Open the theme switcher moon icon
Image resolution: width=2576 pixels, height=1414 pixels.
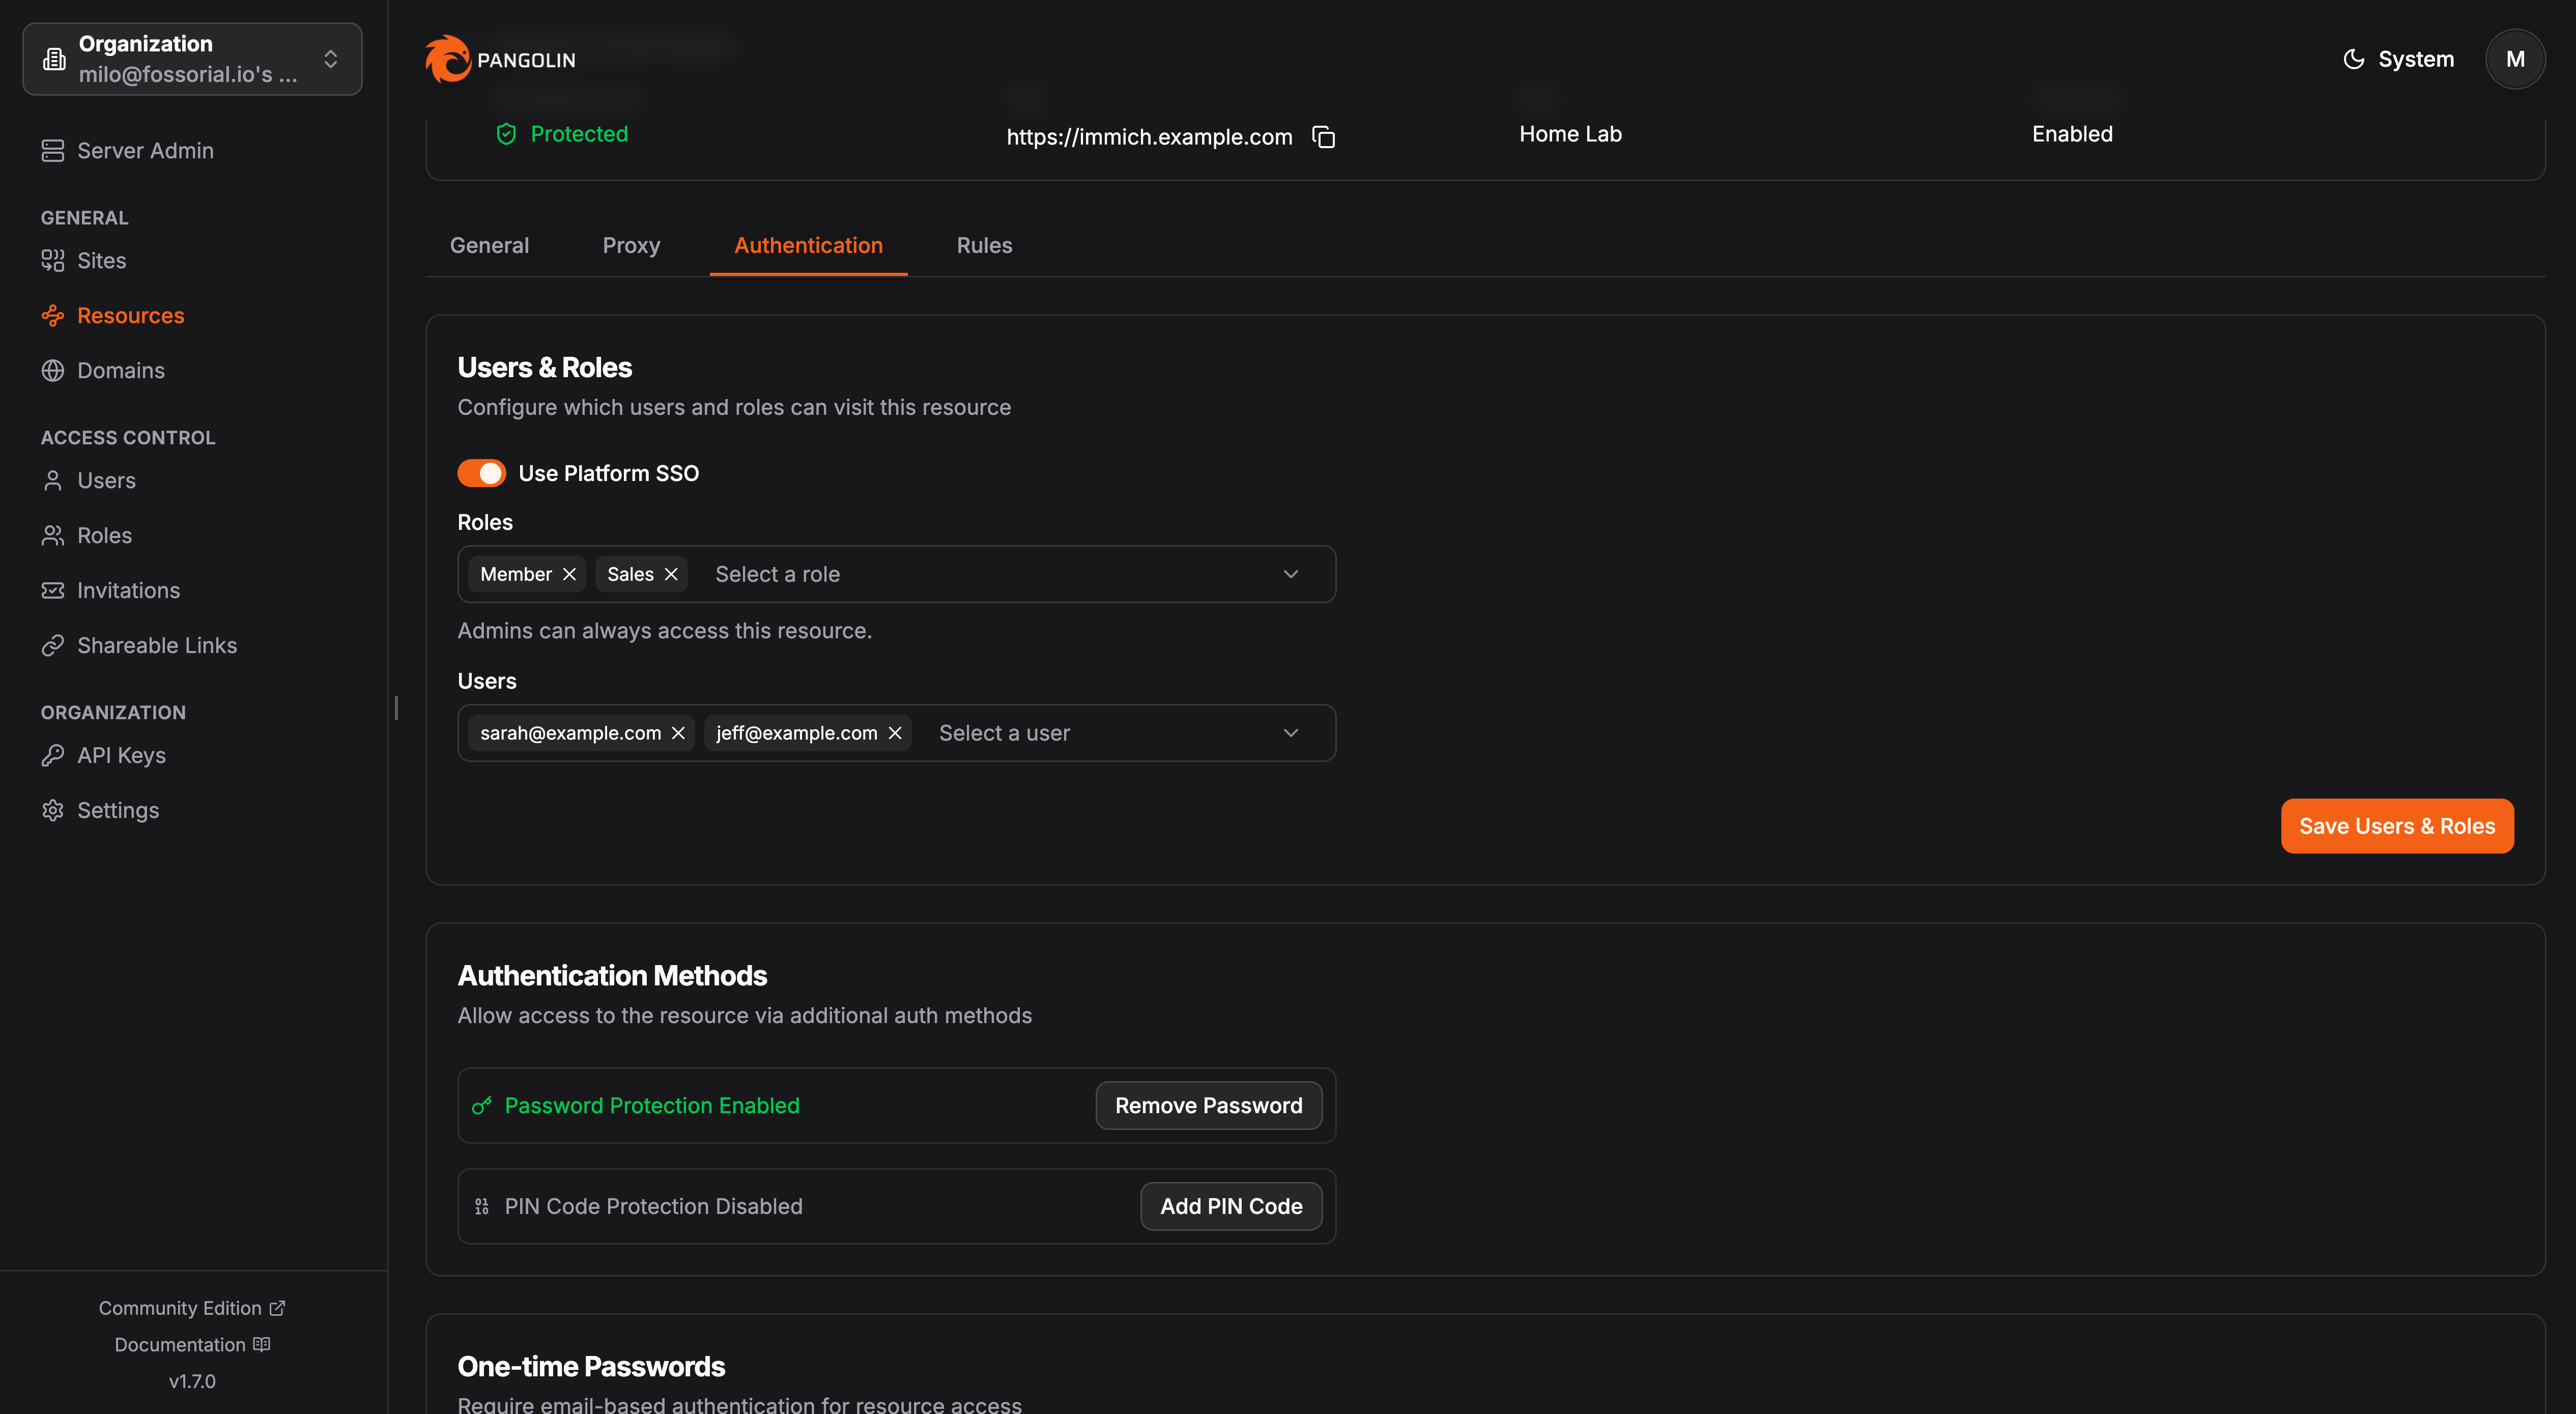2353,59
